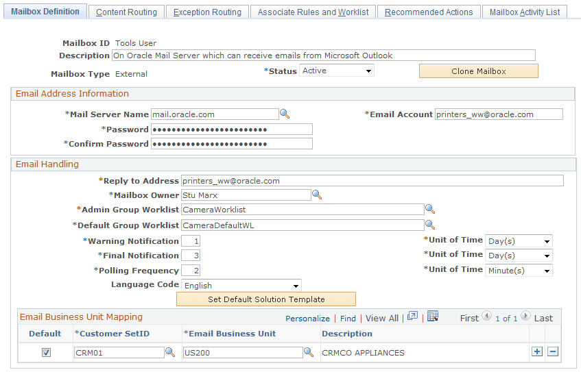
Task: Click the CRMCO APPLIANCES description text
Action: [363, 353]
